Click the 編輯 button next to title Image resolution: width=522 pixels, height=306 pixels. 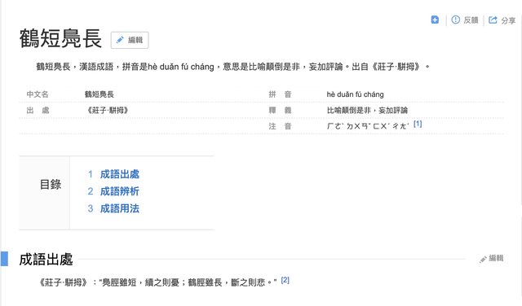[x=130, y=40]
